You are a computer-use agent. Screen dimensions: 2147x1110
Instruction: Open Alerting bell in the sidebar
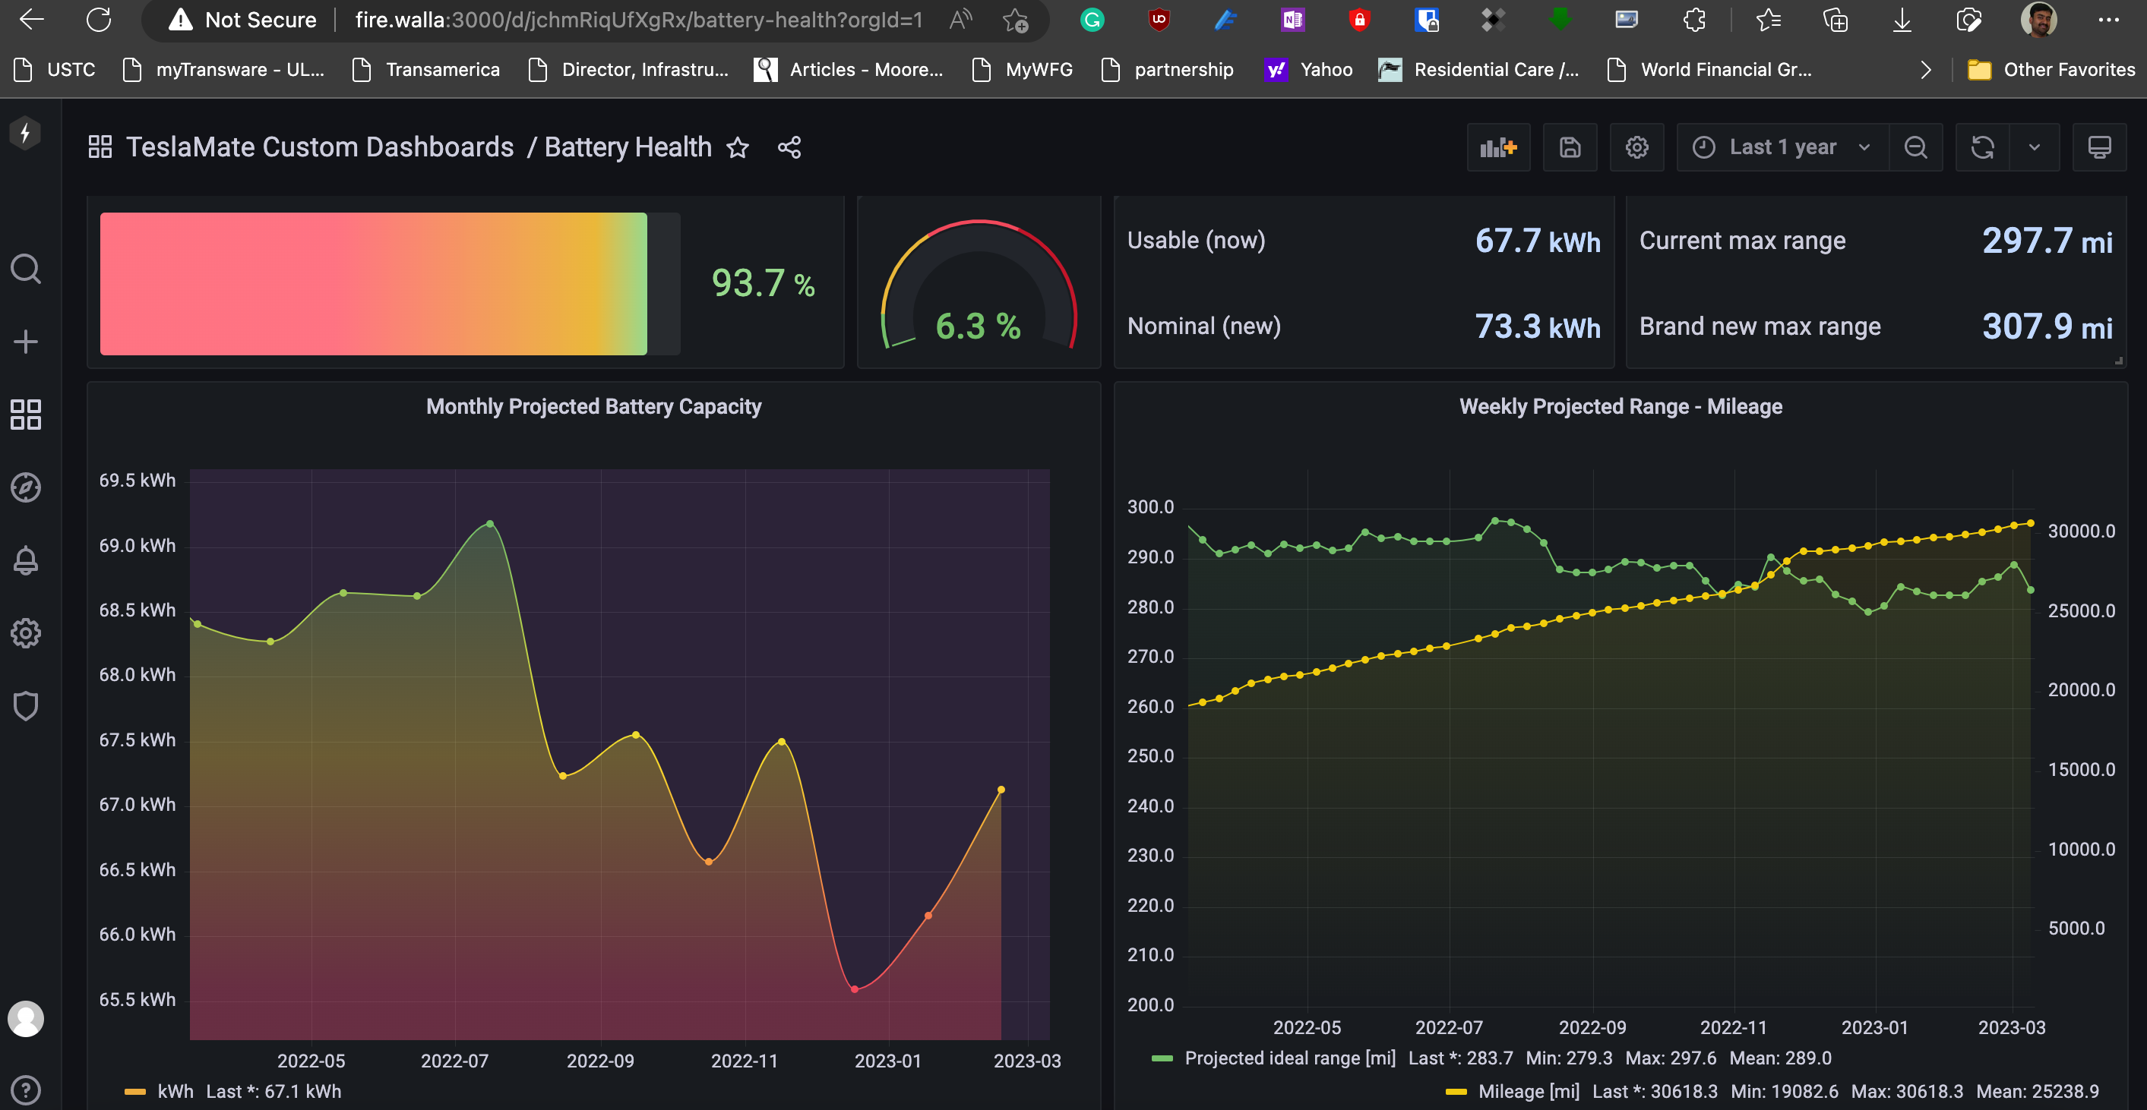click(x=25, y=560)
